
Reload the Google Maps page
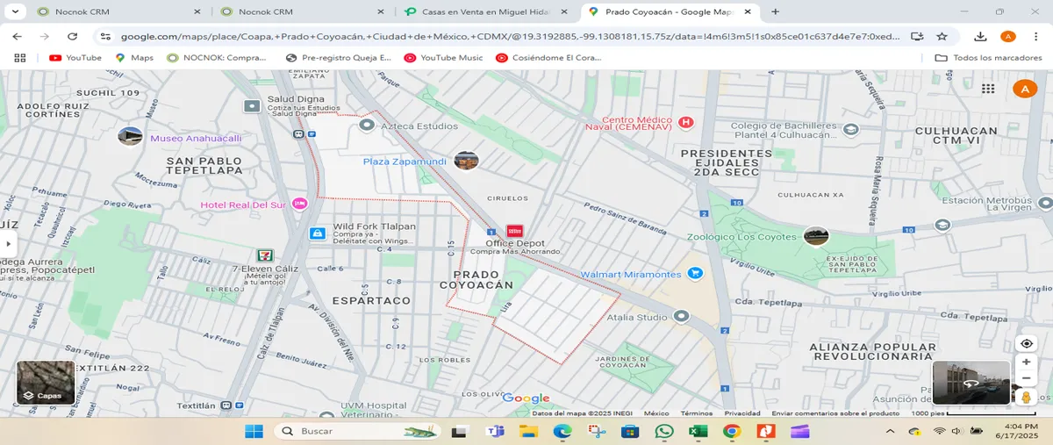click(72, 36)
